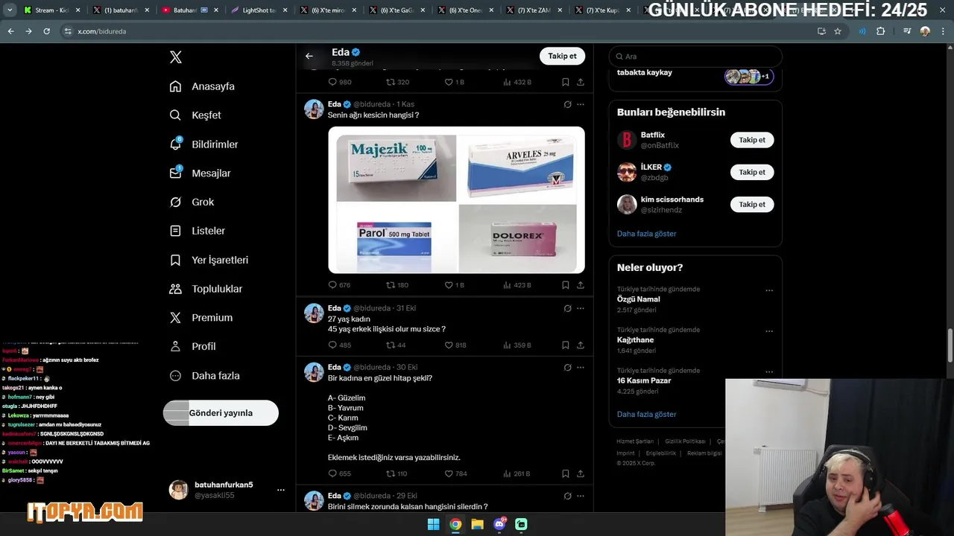Open Profil page
The width and height of the screenshot is (954, 536).
[192, 347]
